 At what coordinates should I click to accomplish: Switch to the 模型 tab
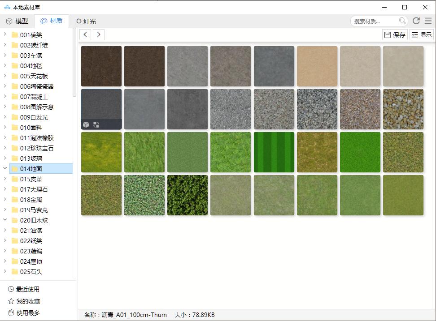[x=17, y=21]
